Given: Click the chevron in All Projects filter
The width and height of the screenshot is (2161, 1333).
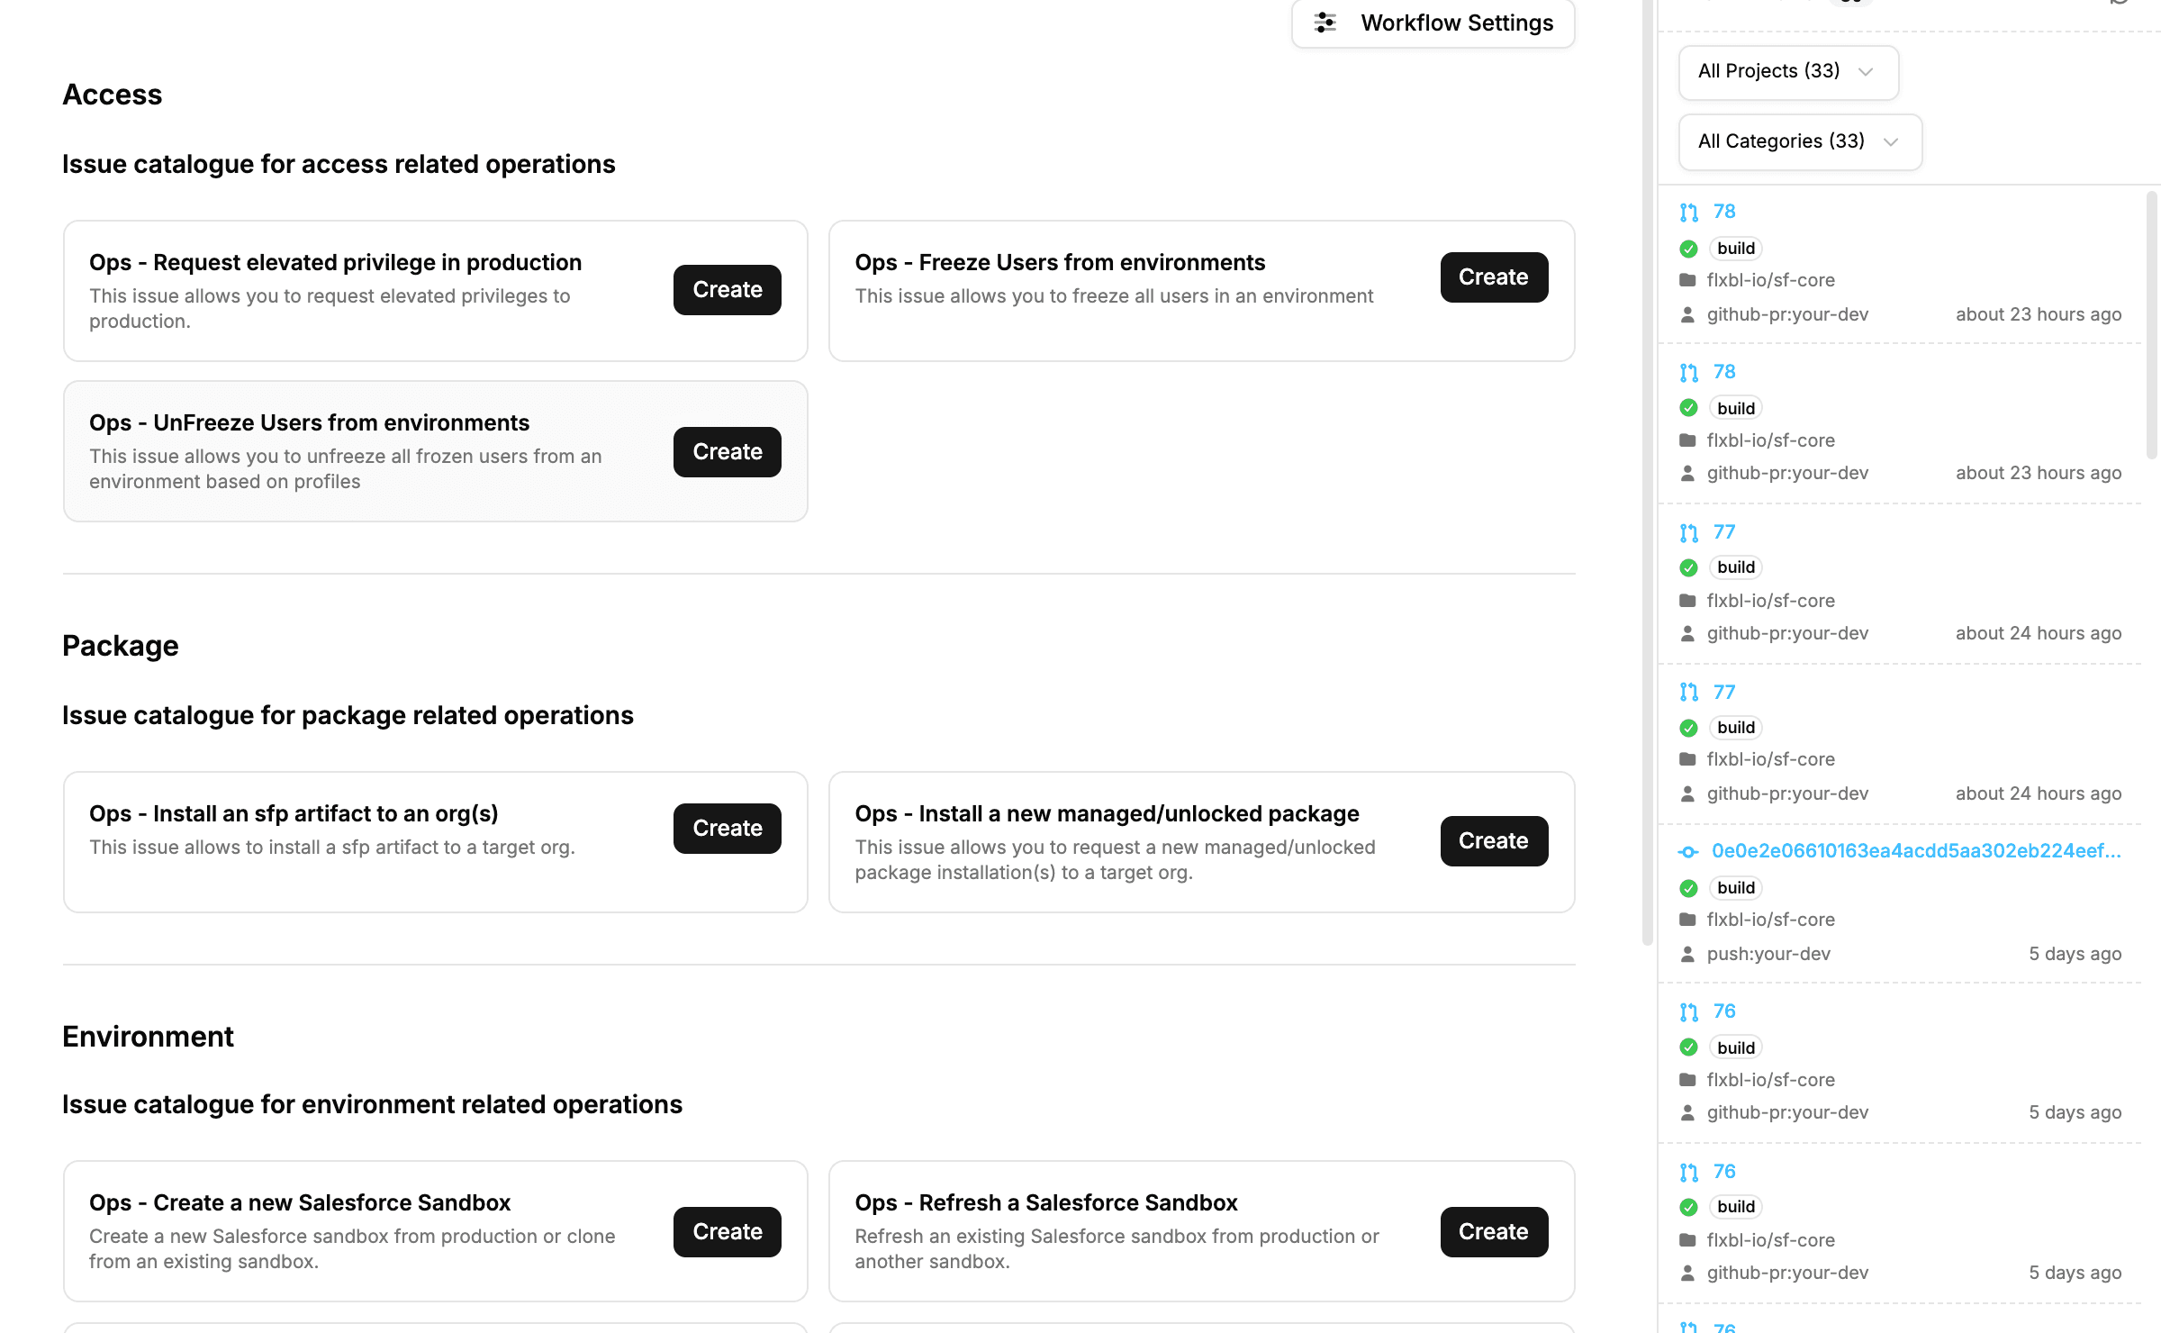Looking at the screenshot, I should pos(1866,72).
